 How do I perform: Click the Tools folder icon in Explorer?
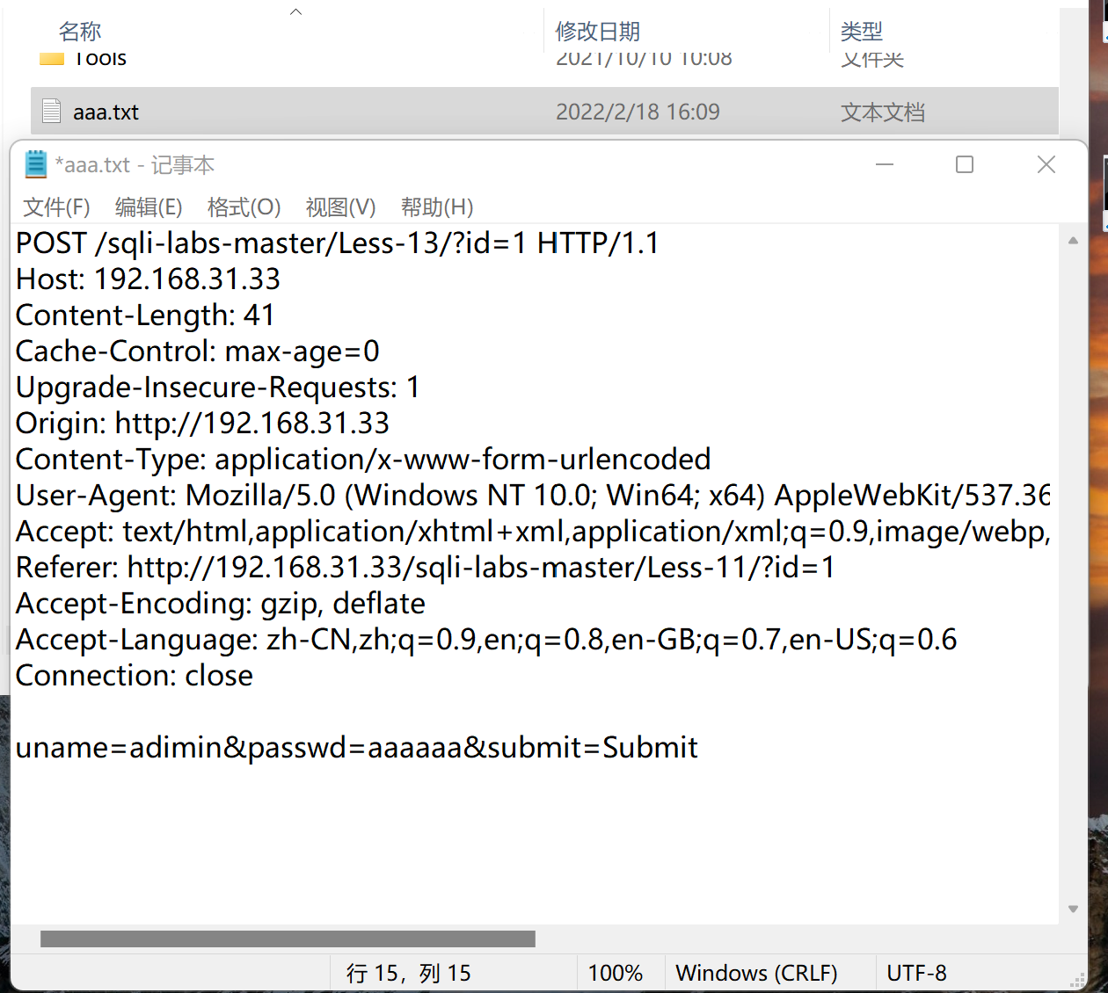coord(50,58)
